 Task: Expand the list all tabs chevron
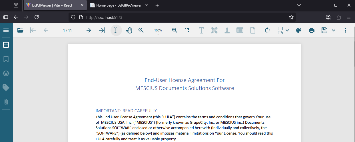[x=299, y=5]
